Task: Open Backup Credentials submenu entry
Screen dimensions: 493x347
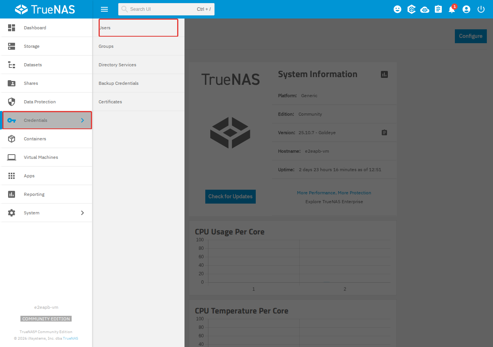Action: point(138,83)
